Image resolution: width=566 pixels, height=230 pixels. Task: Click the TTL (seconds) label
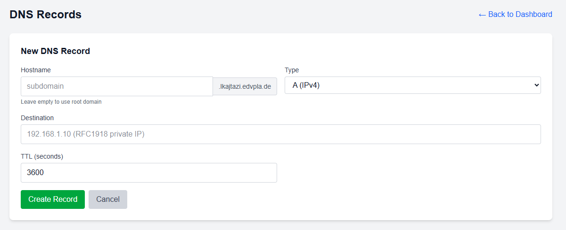42,156
